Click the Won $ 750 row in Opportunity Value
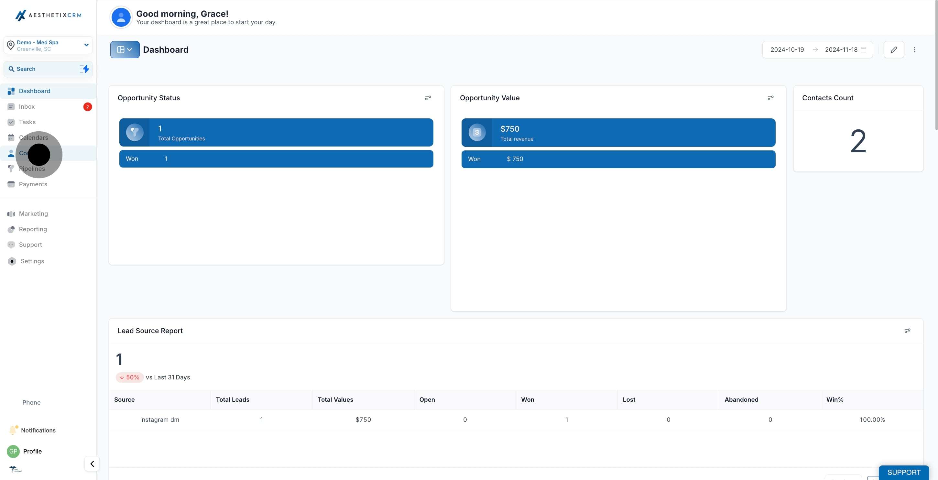Image resolution: width=938 pixels, height=480 pixels. click(x=618, y=159)
